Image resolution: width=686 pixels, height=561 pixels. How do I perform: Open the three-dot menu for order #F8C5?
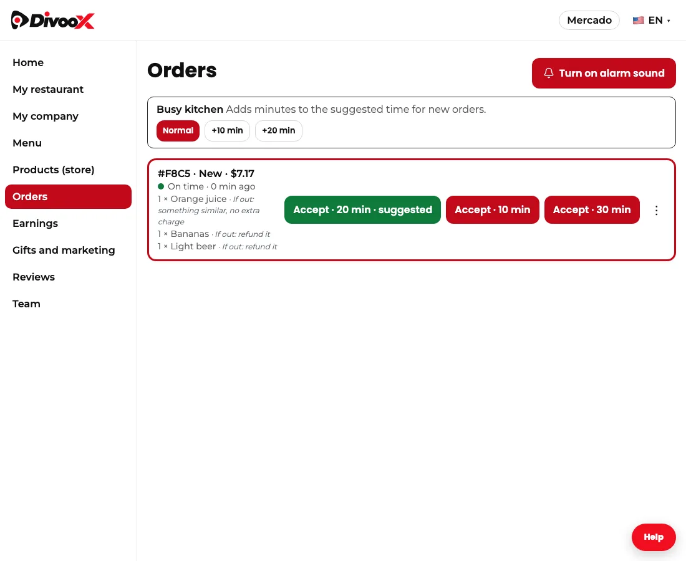point(656,210)
